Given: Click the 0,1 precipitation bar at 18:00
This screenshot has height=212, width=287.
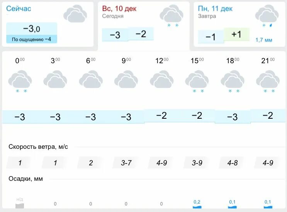Looking at the screenshot, I should coord(233,206).
